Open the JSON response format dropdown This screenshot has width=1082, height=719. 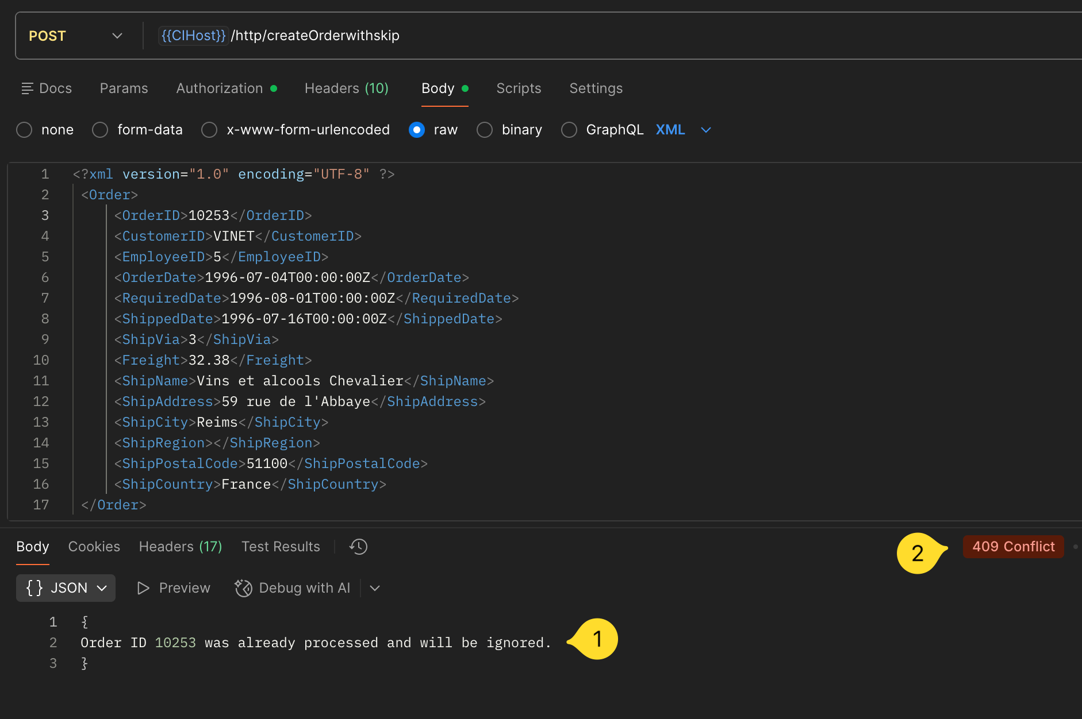(x=102, y=587)
